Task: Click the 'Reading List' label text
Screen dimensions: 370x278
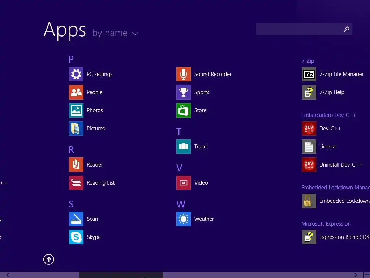Action: (100, 183)
